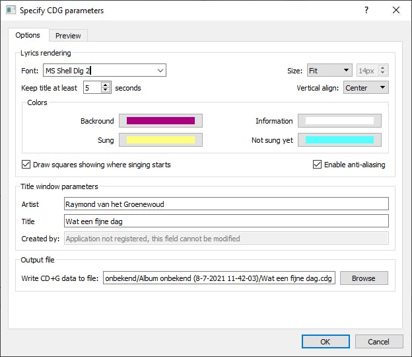Click the Artist text field
This screenshot has height=357, width=412.
226,204
